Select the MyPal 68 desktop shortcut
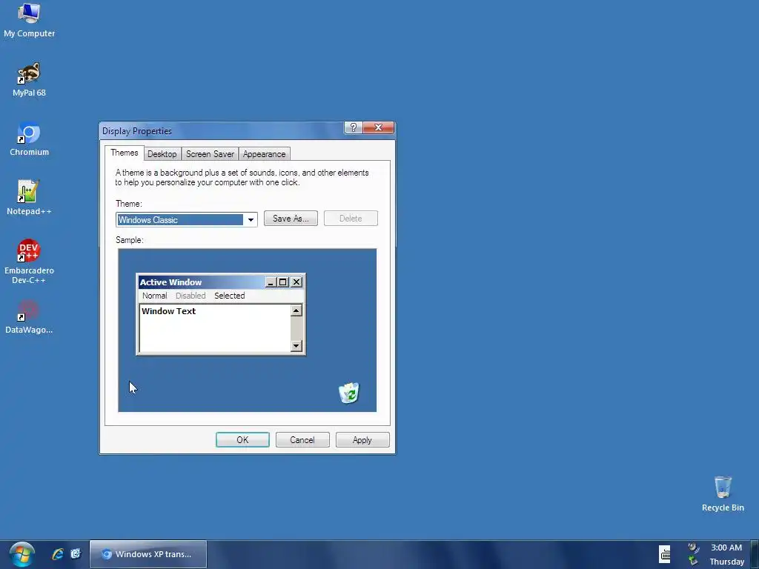The width and height of the screenshot is (759, 569). [x=29, y=80]
